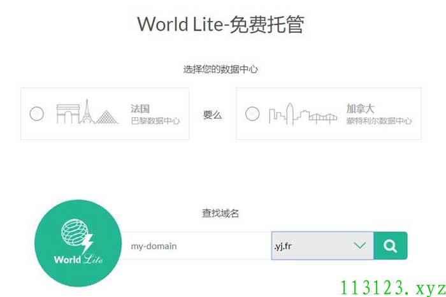This screenshot has width=446, height=297.
Task: Click the 法国 country label
Action: pyautogui.click(x=140, y=109)
